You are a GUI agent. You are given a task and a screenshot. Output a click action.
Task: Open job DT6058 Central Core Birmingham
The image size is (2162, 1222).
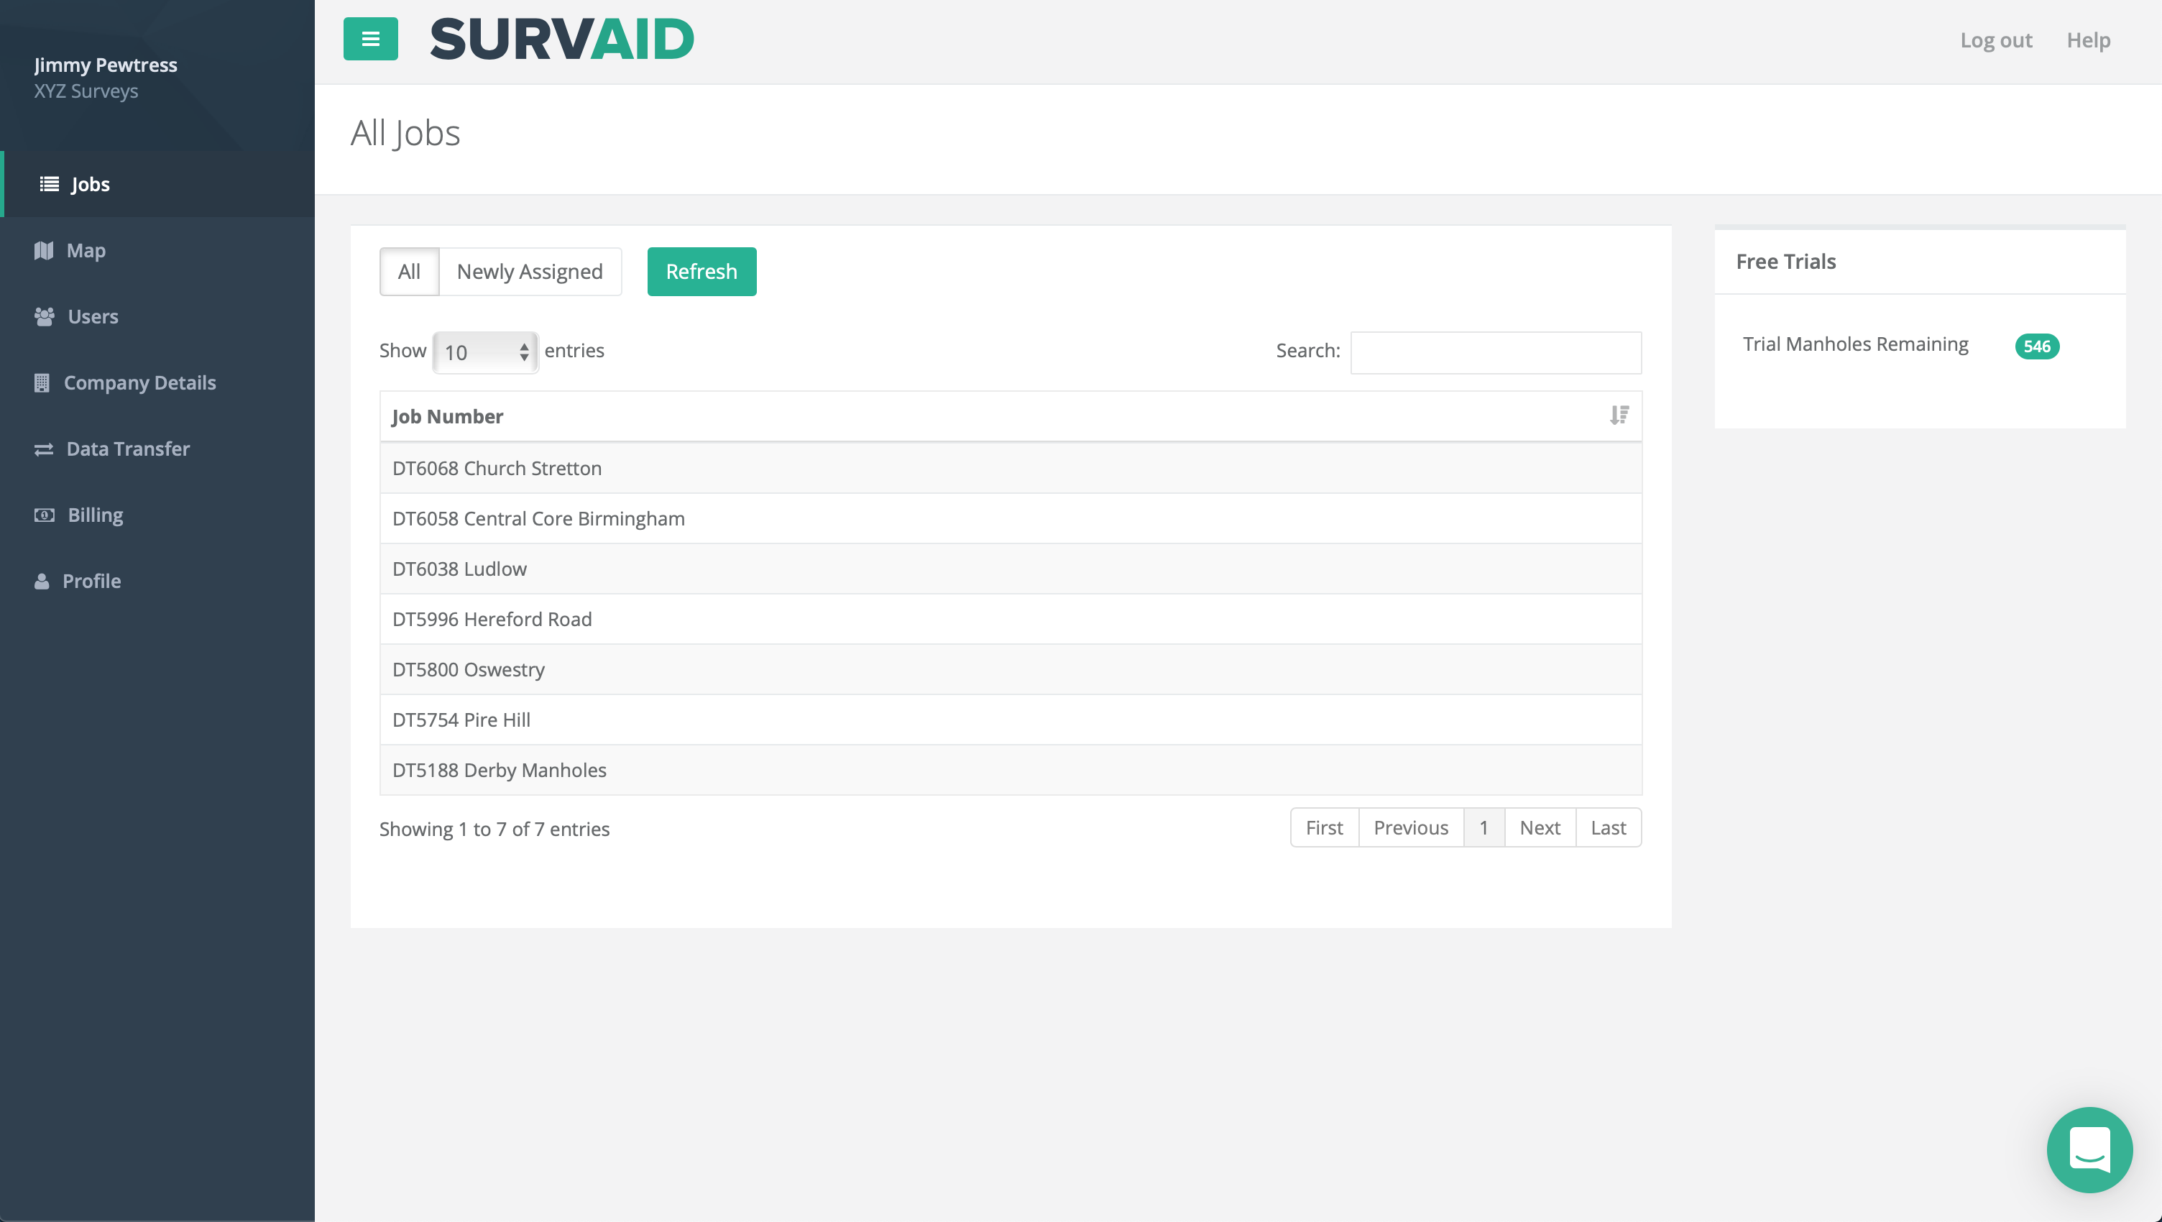tap(538, 519)
